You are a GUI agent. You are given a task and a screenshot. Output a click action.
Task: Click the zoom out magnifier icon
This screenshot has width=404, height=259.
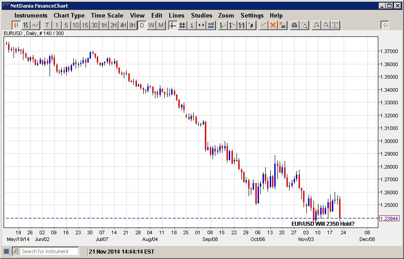tap(326, 25)
